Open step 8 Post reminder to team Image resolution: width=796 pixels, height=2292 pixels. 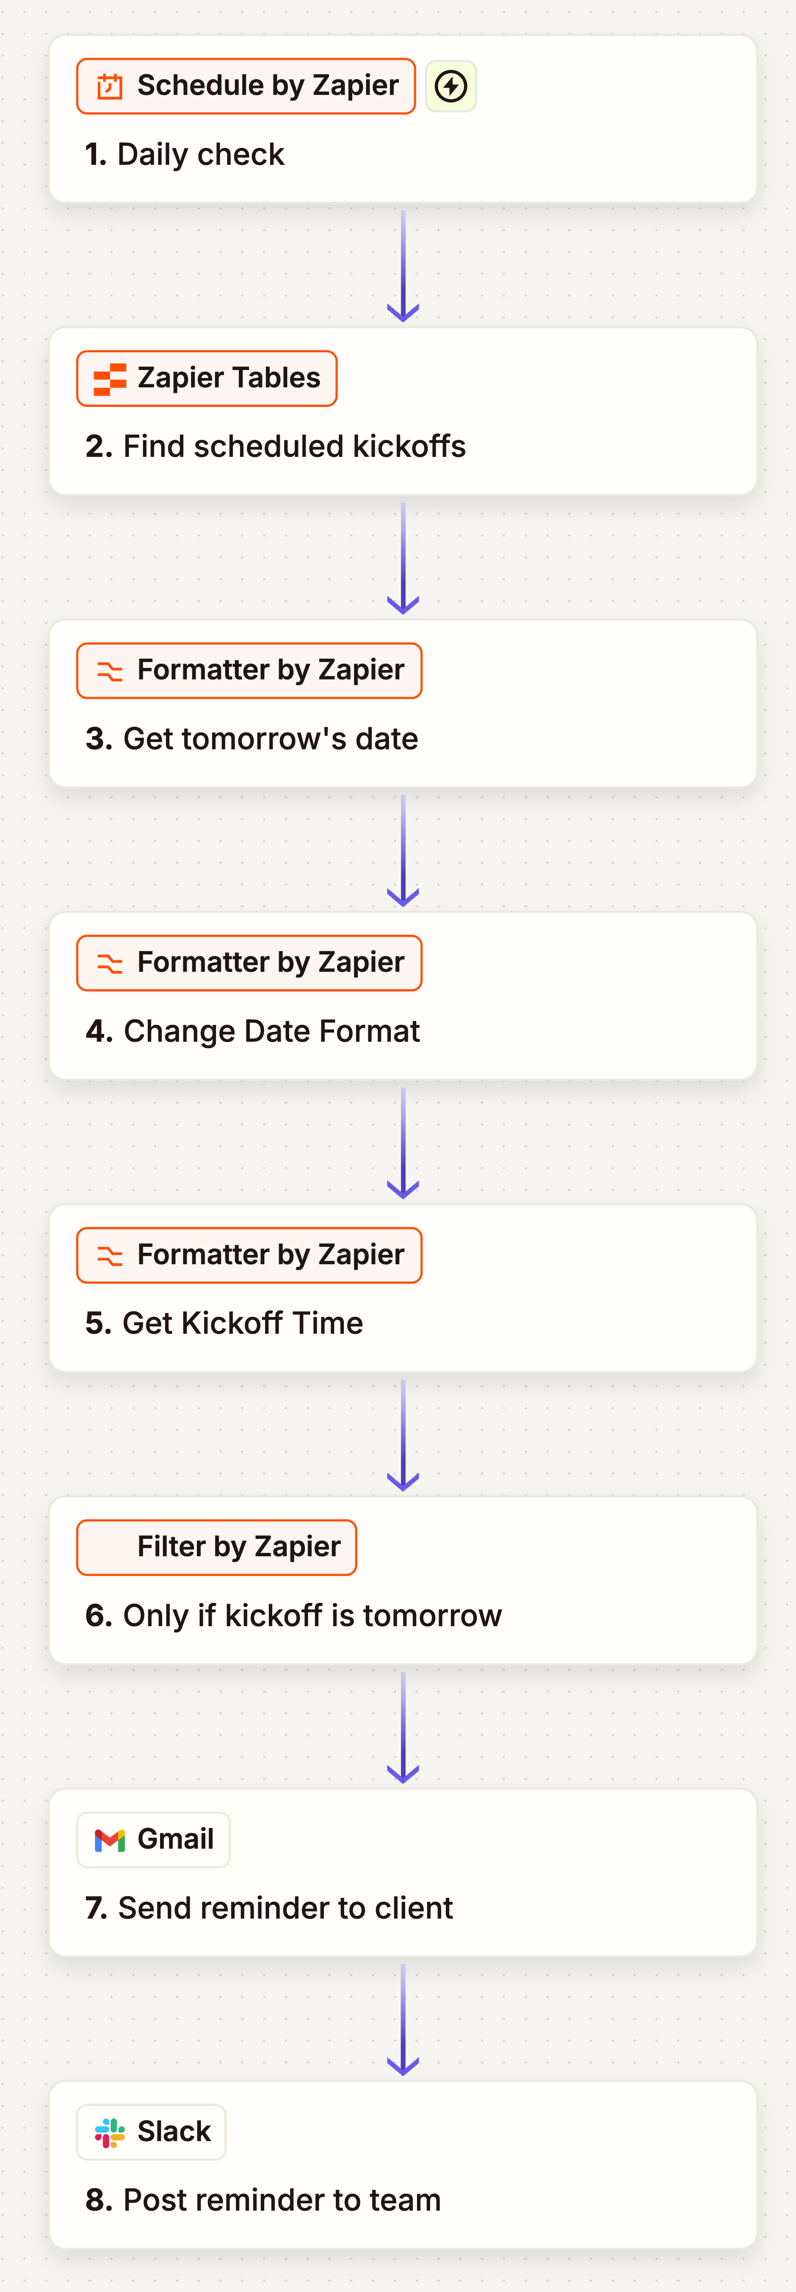tap(402, 2165)
